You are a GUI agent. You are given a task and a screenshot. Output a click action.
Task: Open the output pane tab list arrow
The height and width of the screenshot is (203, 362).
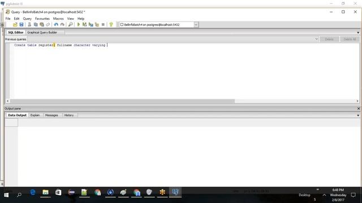358,115
